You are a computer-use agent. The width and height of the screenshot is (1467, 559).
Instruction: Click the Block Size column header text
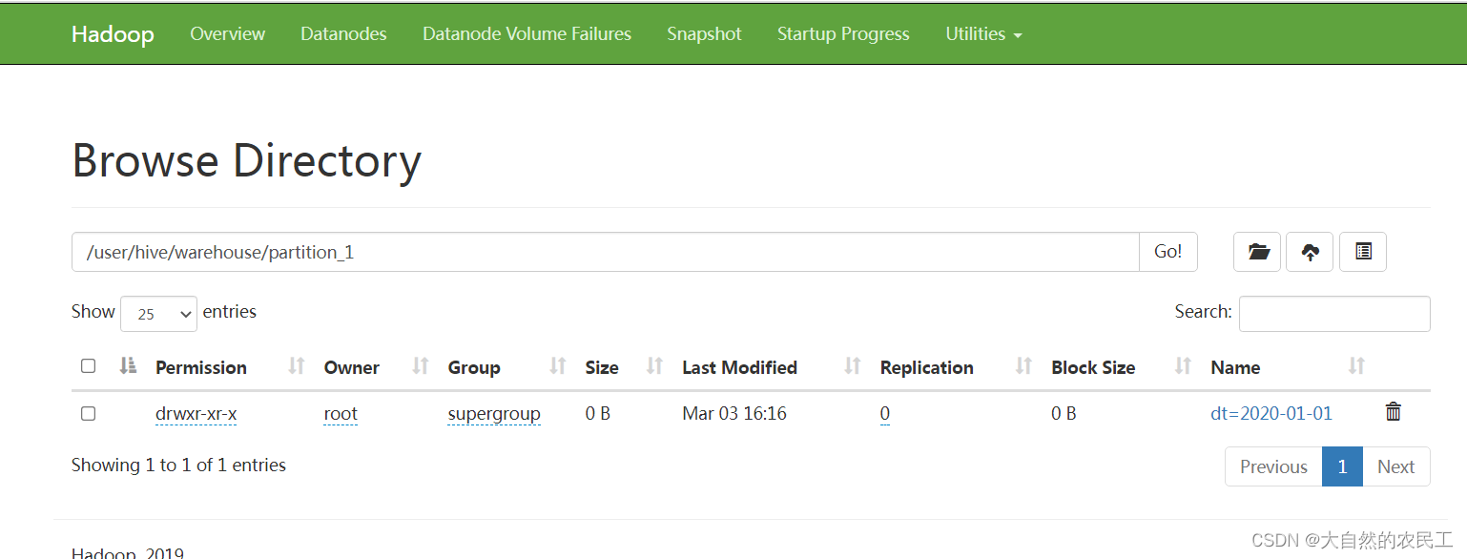[x=1093, y=367]
